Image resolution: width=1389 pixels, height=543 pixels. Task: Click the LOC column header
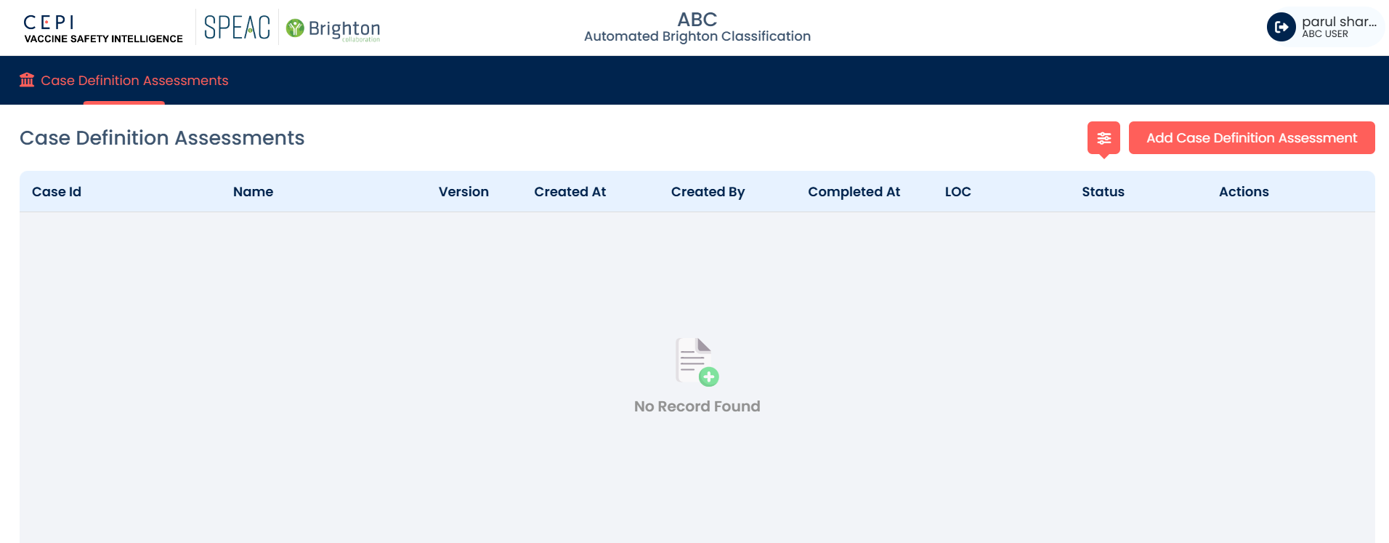[x=957, y=192]
